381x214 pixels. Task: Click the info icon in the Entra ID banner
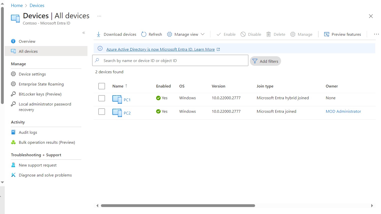[100, 48]
